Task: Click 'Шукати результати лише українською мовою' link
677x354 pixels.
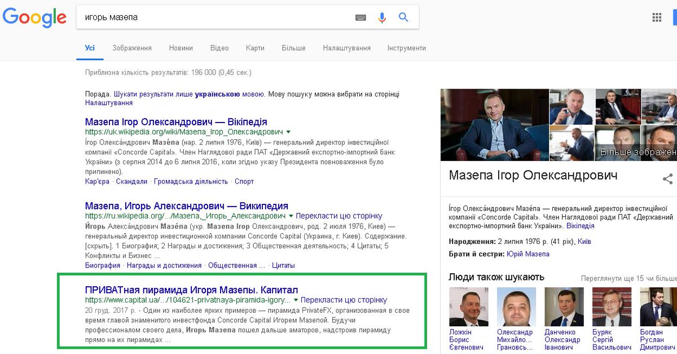Action: [189, 94]
